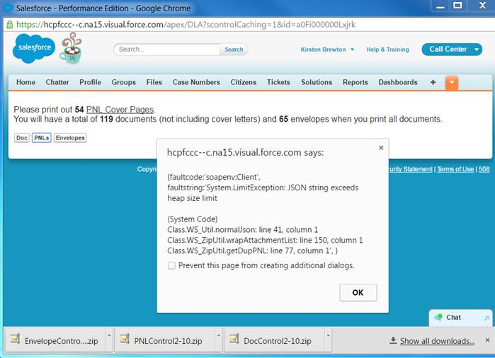Open the Solutions tab

pos(317,82)
